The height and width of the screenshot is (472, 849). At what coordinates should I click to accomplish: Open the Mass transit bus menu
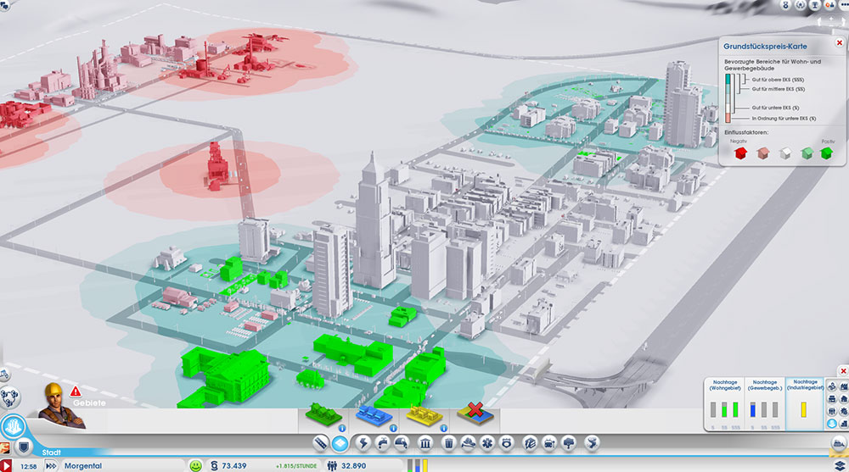click(x=549, y=444)
